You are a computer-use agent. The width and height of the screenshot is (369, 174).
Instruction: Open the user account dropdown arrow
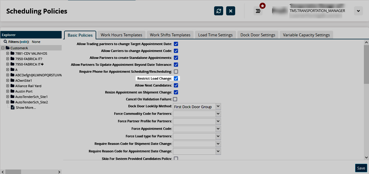(x=358, y=11)
